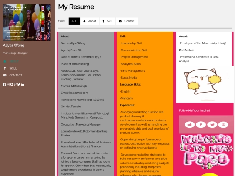Click the Allysa Wong name heading
Screen dimensions: 235x176
coord(13,46)
